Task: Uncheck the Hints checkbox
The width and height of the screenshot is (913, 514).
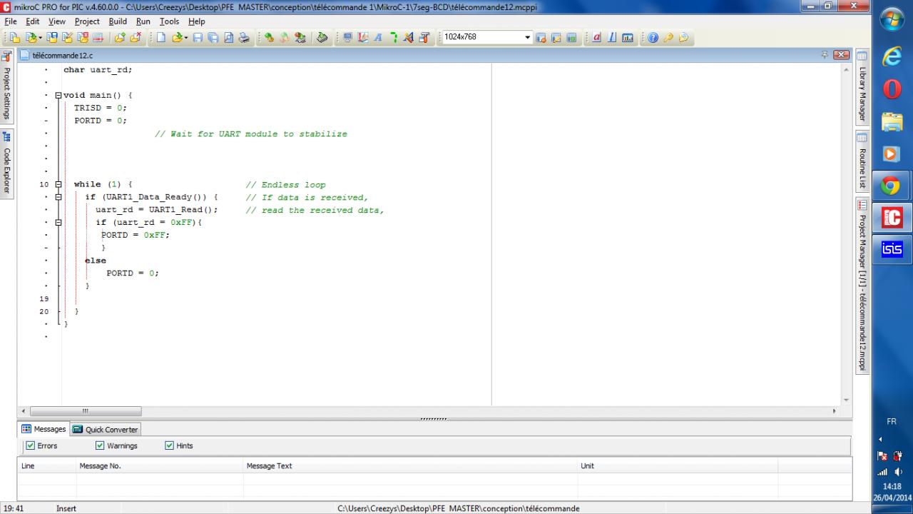Action: coord(169,445)
